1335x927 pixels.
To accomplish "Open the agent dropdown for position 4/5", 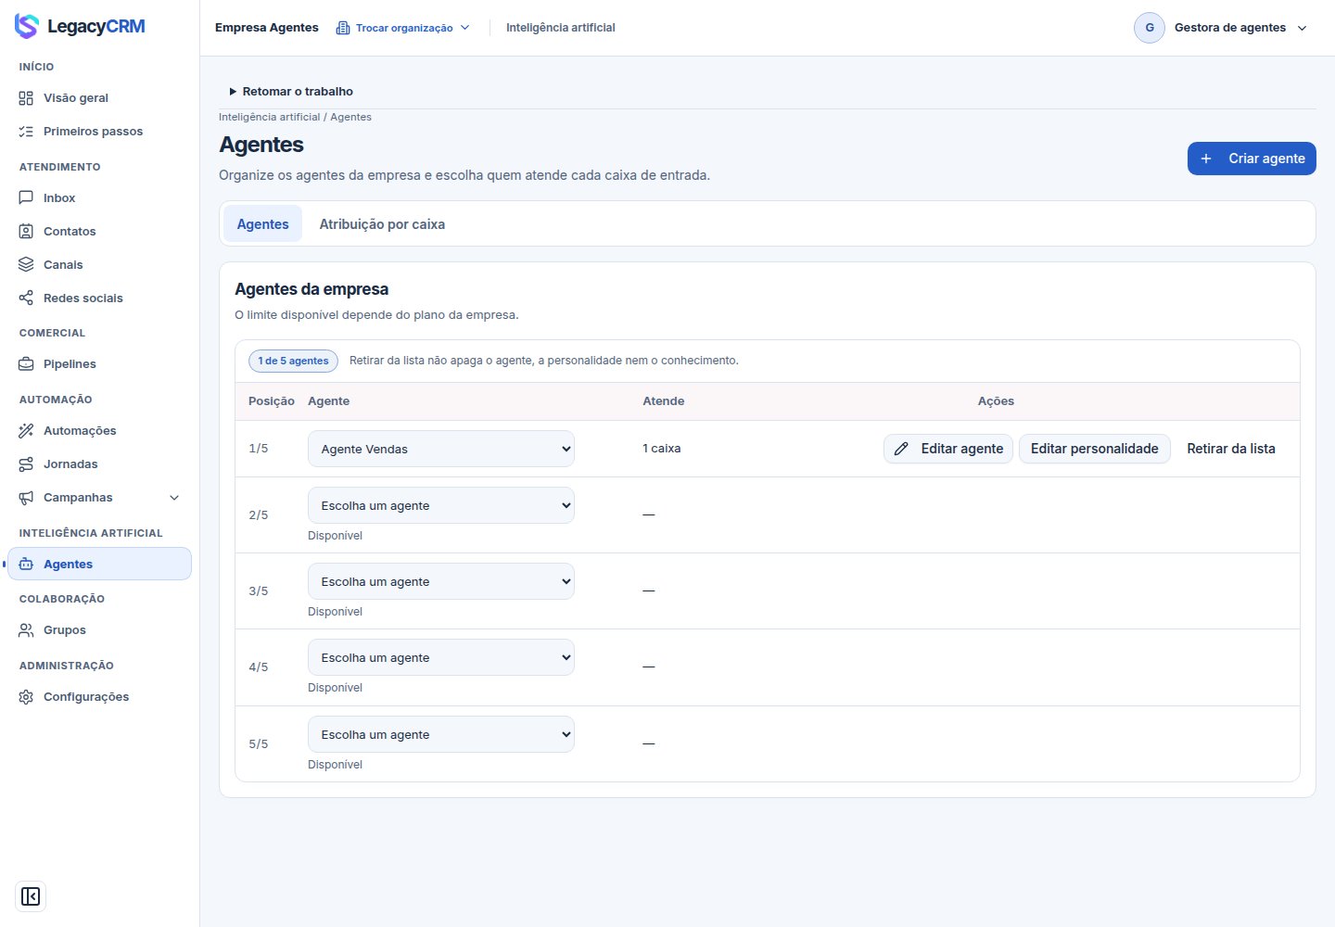I will [x=441, y=657].
